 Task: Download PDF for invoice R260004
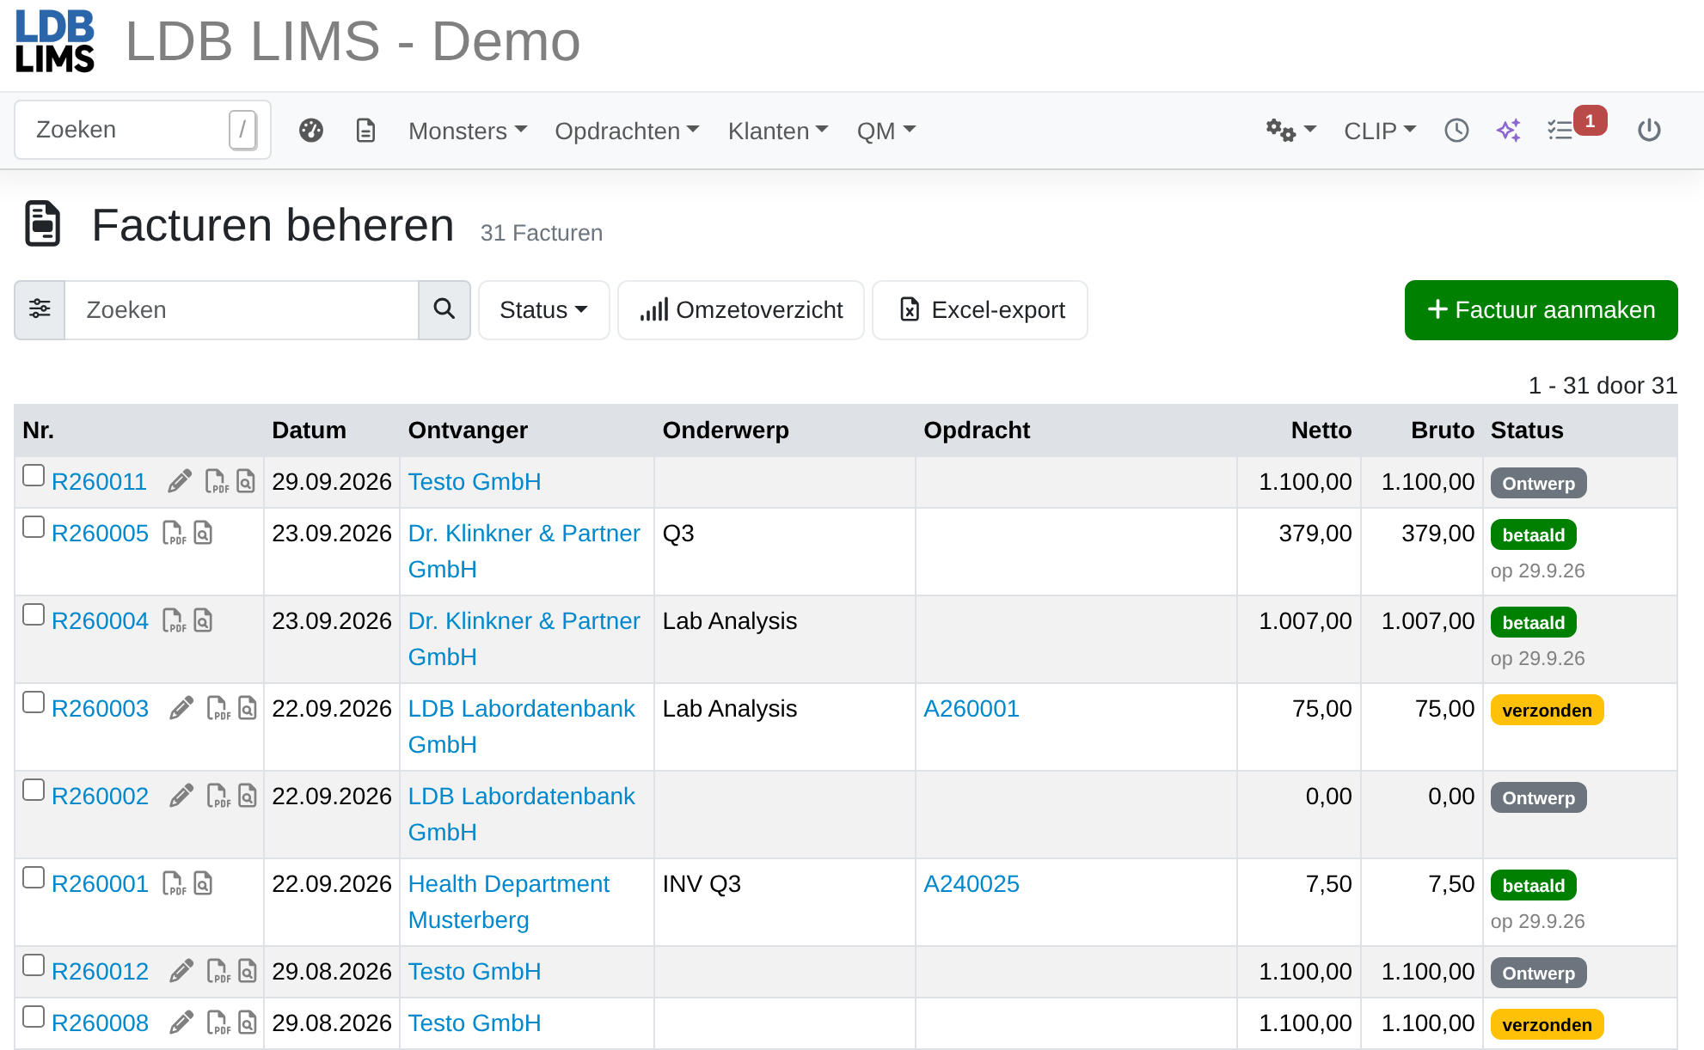175,620
